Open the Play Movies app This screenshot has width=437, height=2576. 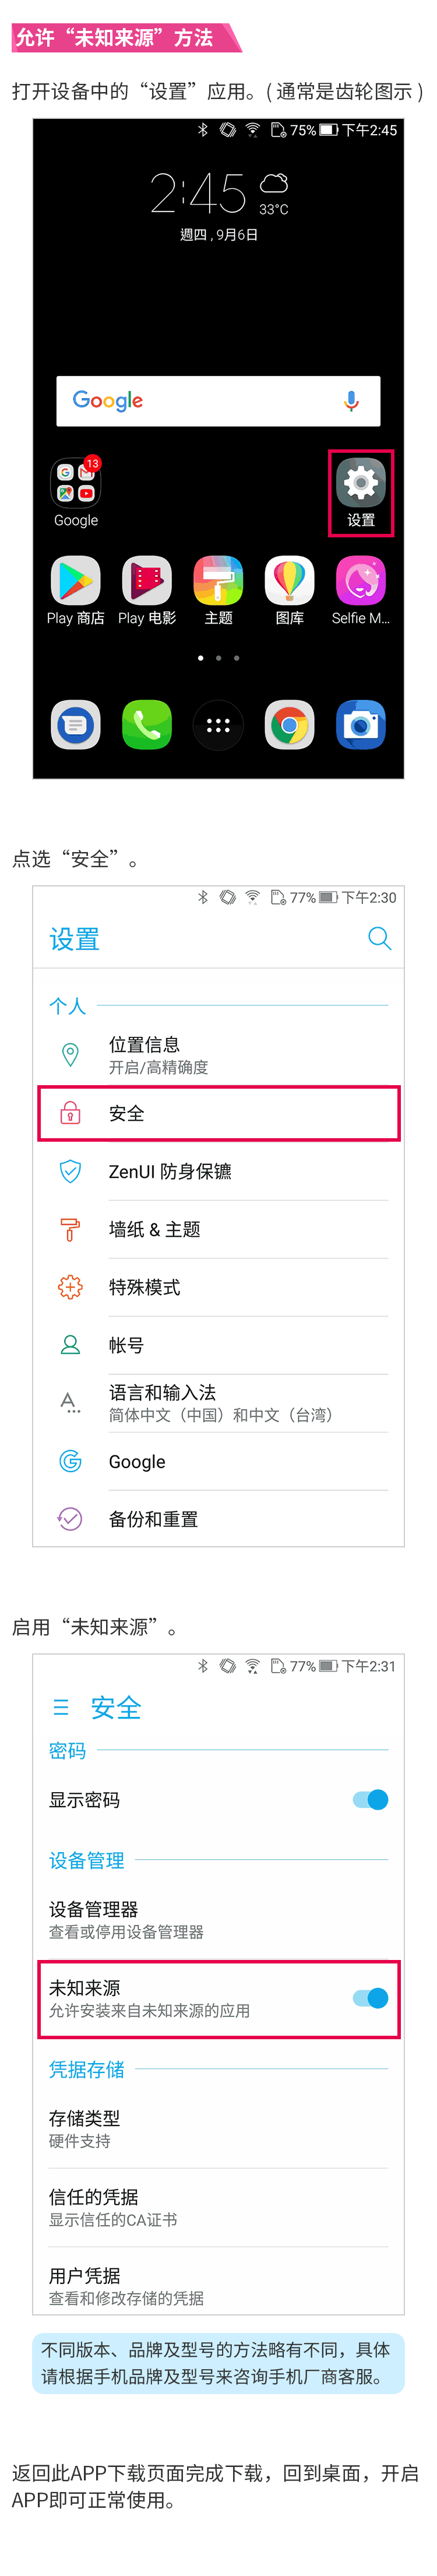tap(147, 581)
